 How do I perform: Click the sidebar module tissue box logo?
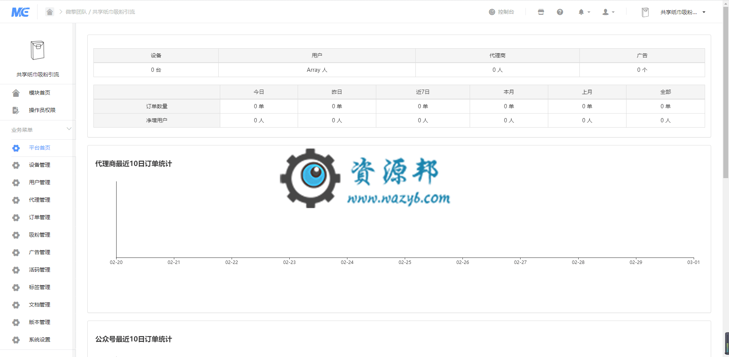(38, 50)
